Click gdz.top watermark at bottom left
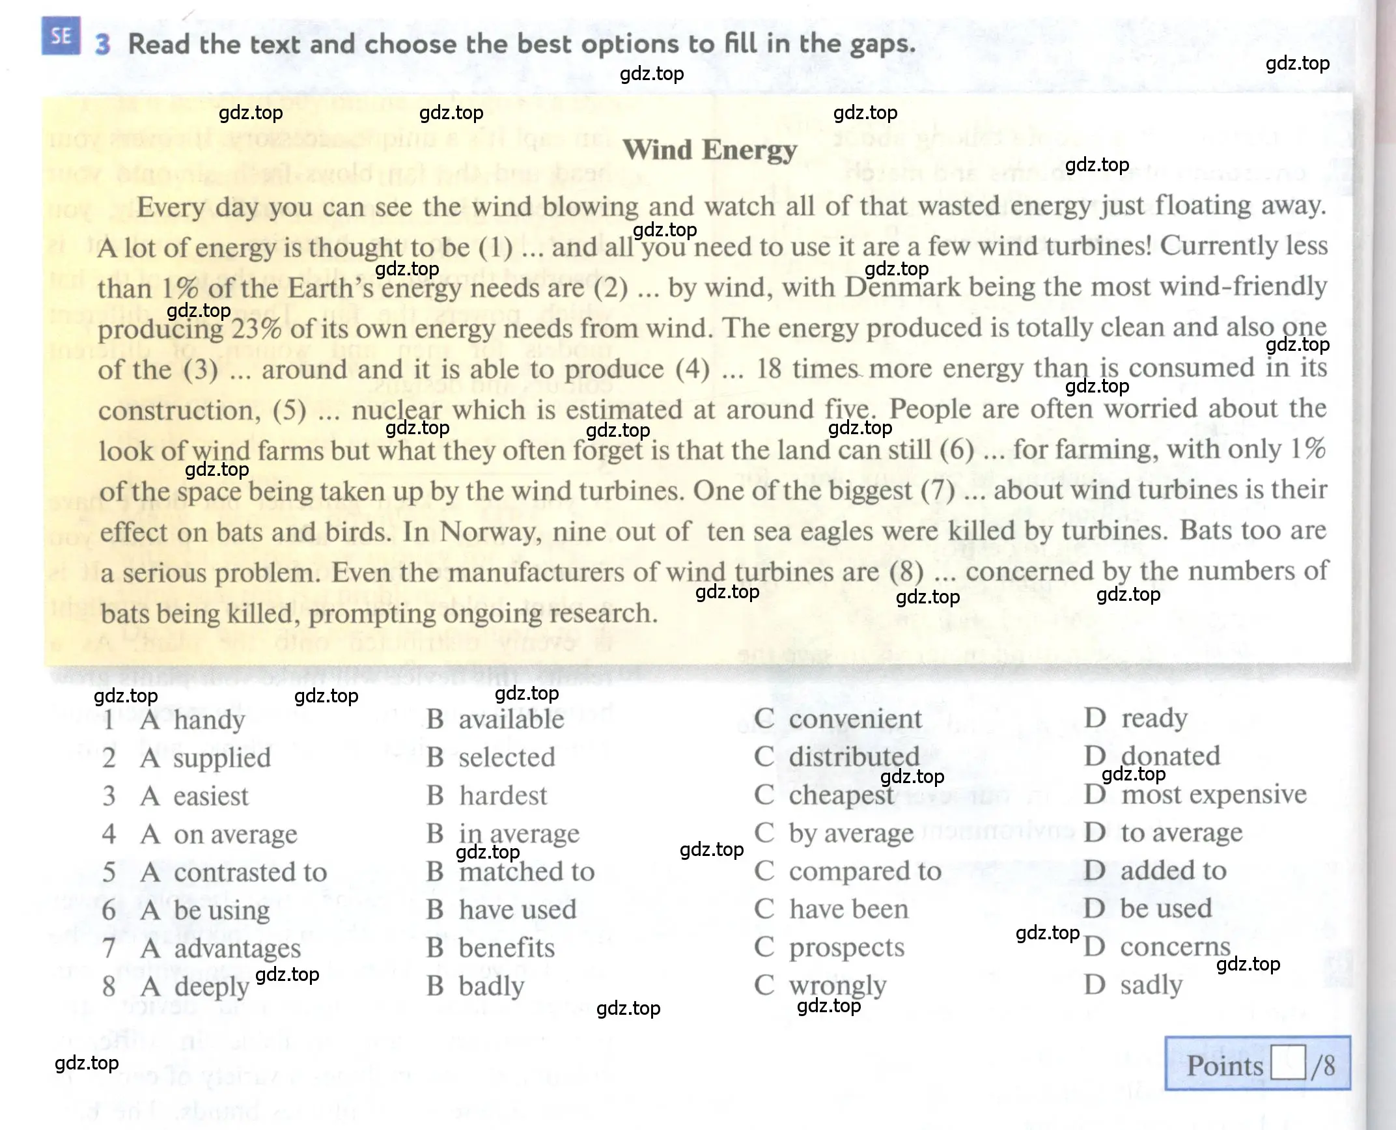Screen dimensions: 1396x1130 85,1061
